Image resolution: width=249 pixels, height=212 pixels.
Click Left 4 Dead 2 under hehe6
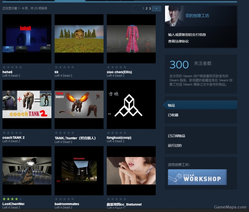pyautogui.click(x=11, y=76)
